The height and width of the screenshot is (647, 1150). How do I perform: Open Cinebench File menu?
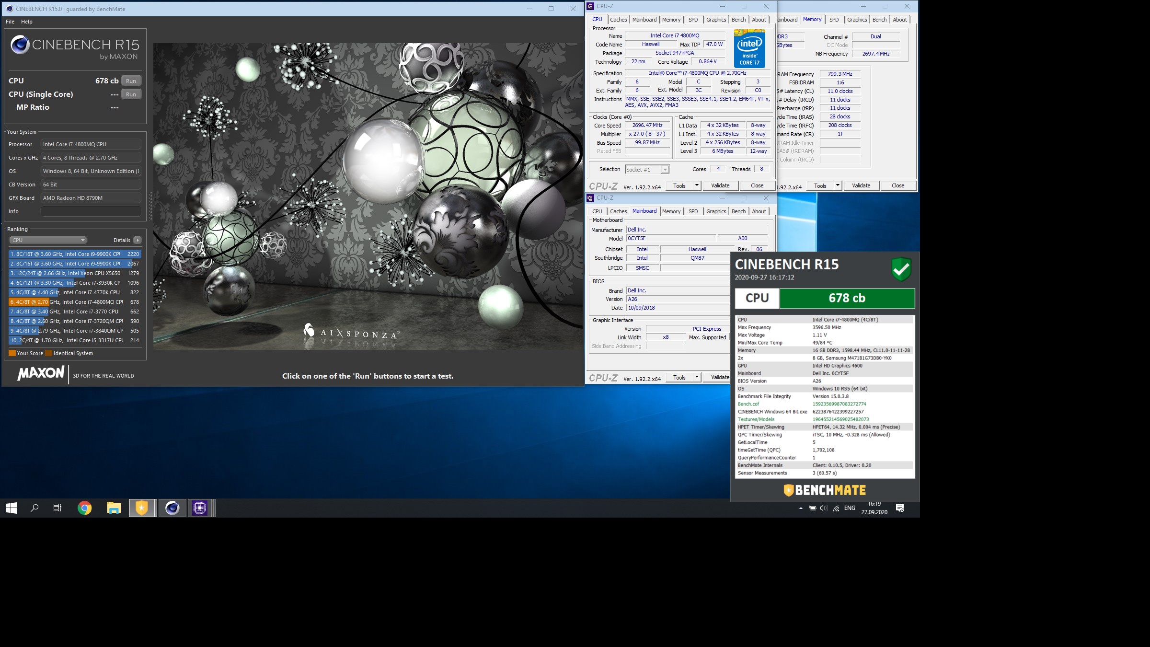click(10, 22)
